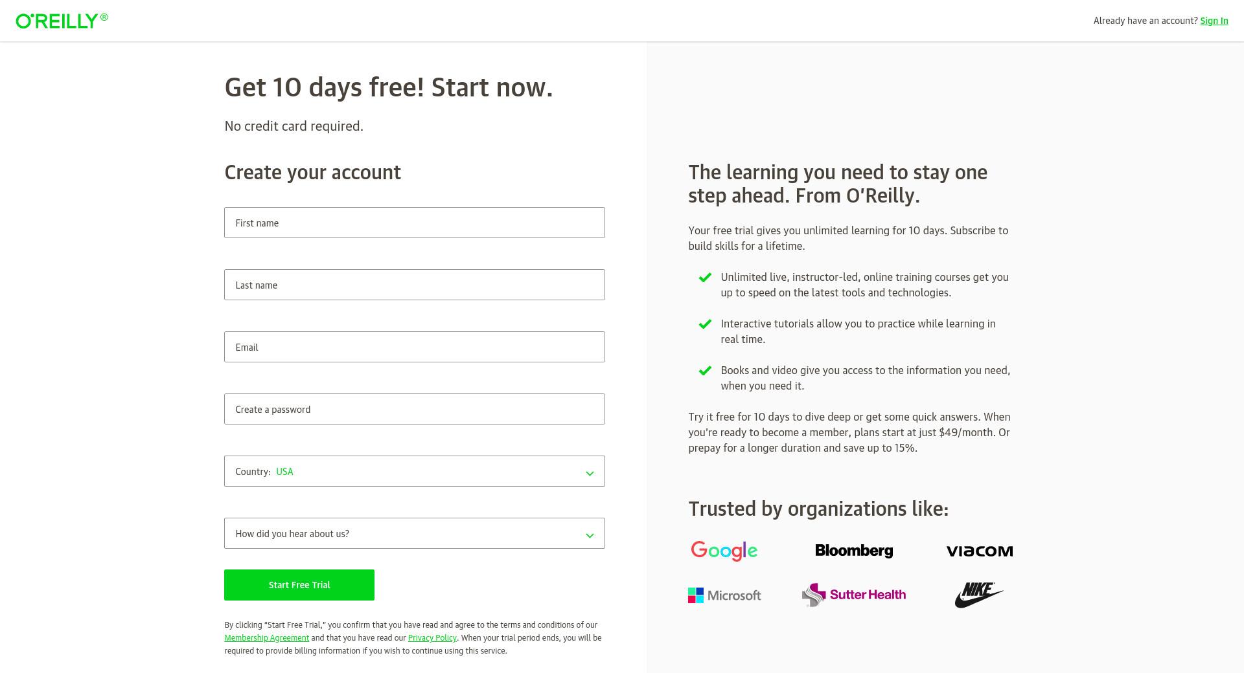1244x673 pixels.
Task: Click the Nike swoosh logo
Action: pyautogui.click(x=979, y=595)
